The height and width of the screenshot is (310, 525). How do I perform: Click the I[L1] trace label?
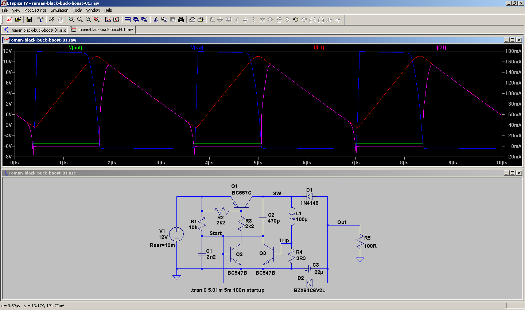tap(319, 48)
